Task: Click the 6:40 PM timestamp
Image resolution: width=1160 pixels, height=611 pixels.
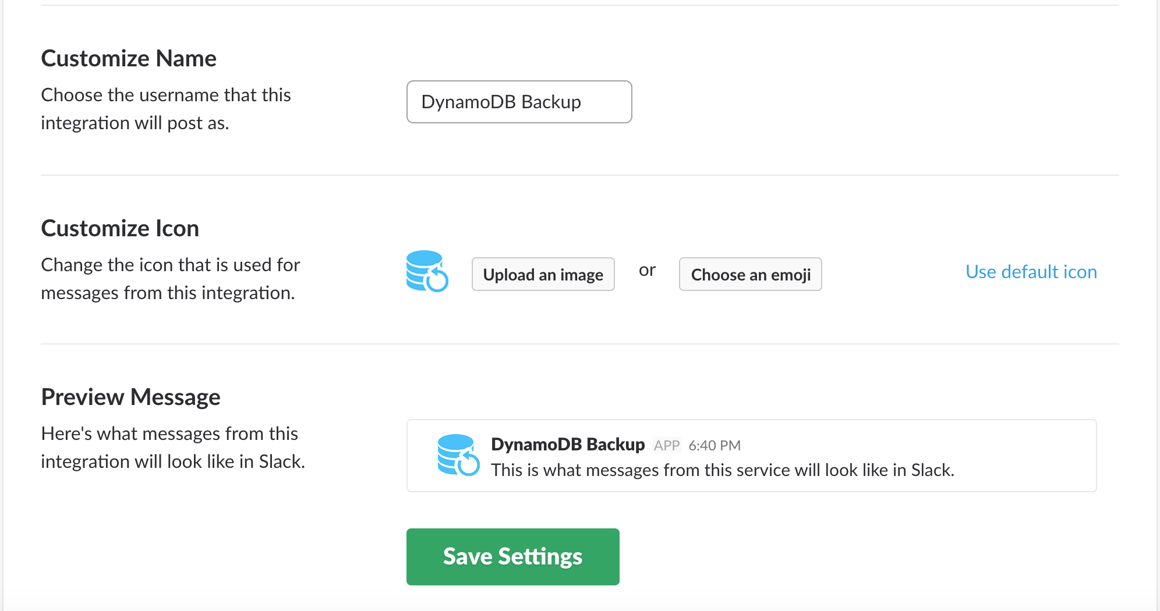Action: [715, 445]
